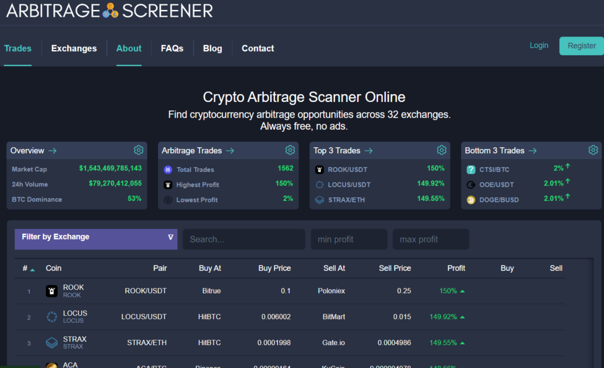
Task: Sort table by Profit column header
Action: pyautogui.click(x=456, y=268)
